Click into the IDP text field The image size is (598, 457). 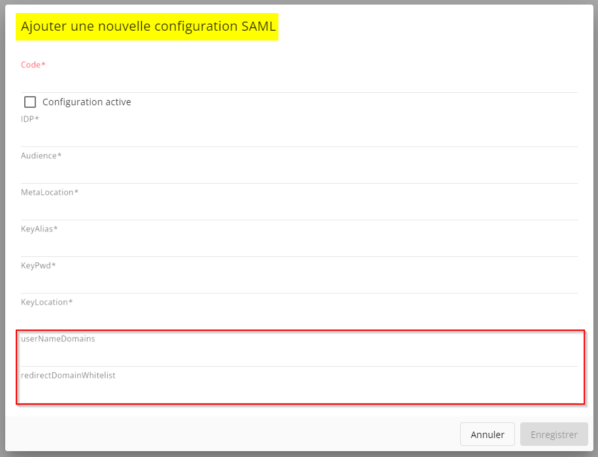[299, 136]
